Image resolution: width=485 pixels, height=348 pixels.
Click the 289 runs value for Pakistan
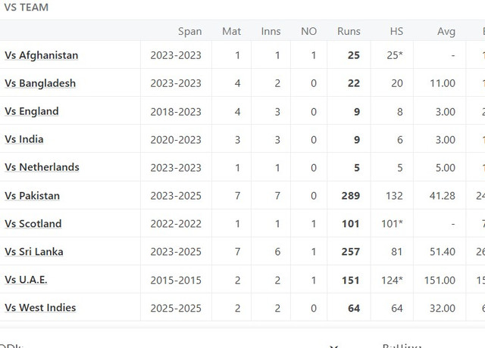pos(350,196)
